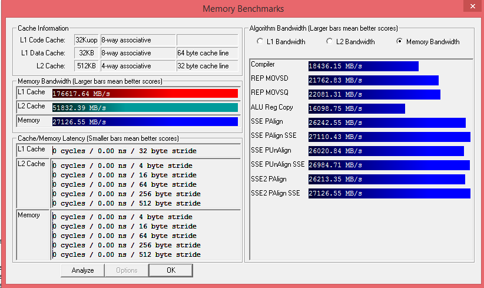Click the L1 Code Cache label

[x=42, y=40]
